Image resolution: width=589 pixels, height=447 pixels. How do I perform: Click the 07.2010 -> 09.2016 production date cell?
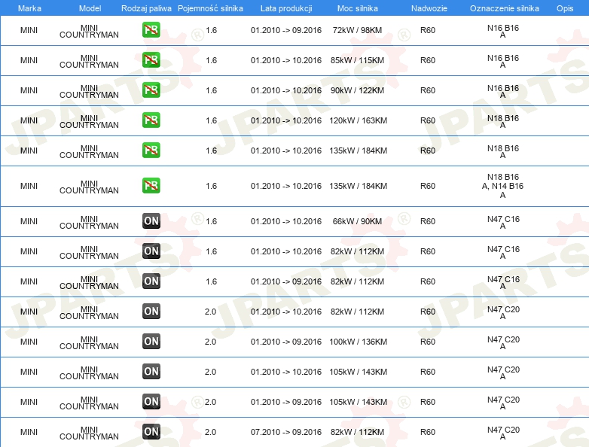[x=286, y=432]
